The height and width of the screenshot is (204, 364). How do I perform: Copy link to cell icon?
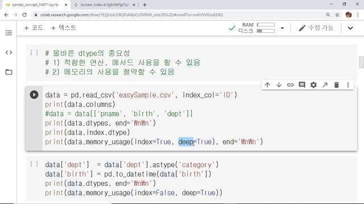click(290, 85)
